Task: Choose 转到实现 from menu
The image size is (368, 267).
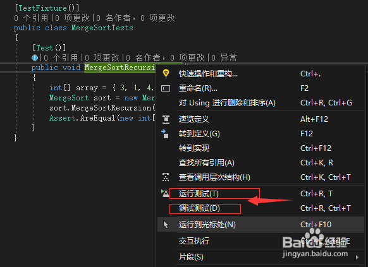Action: point(261,148)
